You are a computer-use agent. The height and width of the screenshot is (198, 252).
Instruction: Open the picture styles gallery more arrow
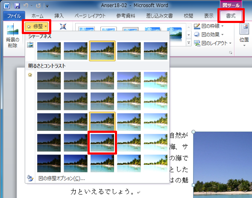(189, 43)
